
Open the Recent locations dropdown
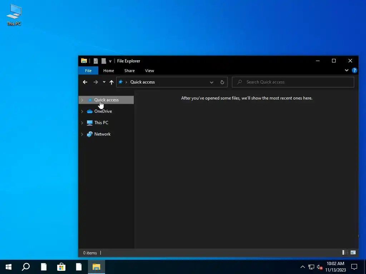[x=104, y=82]
